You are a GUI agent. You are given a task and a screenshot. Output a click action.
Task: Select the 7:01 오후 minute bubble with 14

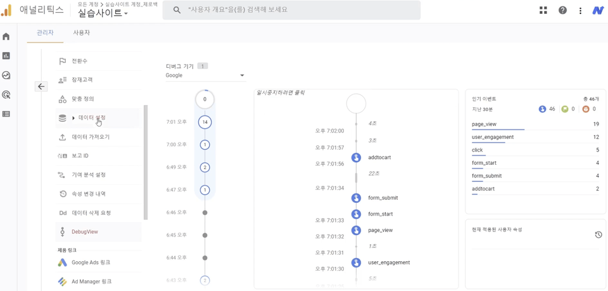pyautogui.click(x=205, y=122)
